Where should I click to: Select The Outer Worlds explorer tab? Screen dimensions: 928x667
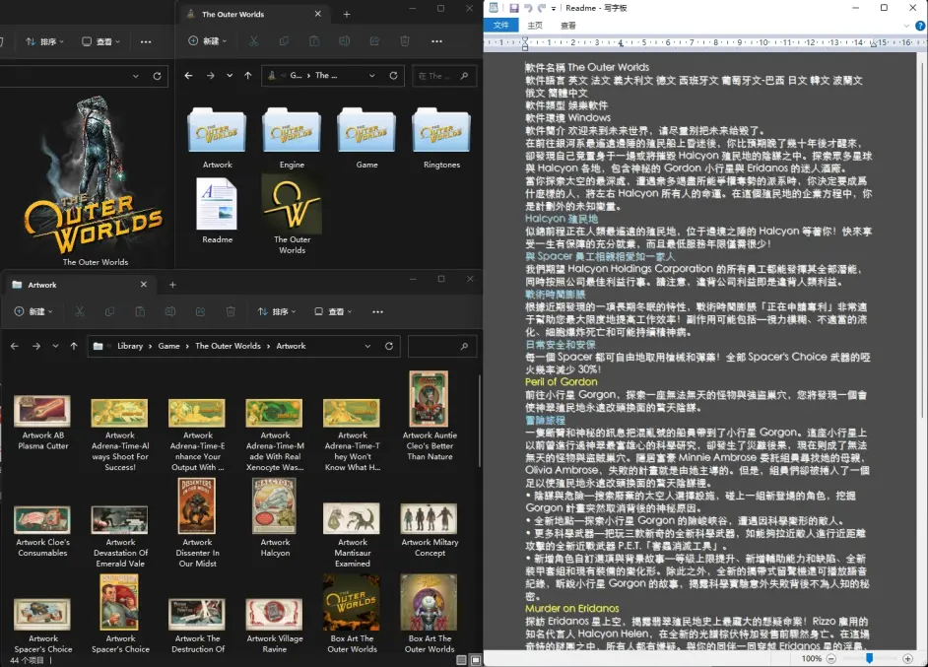254,14
